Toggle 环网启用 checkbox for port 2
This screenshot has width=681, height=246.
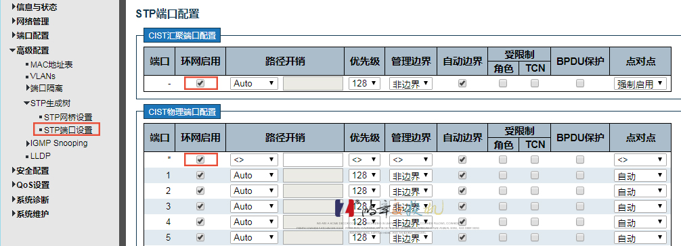[200, 191]
